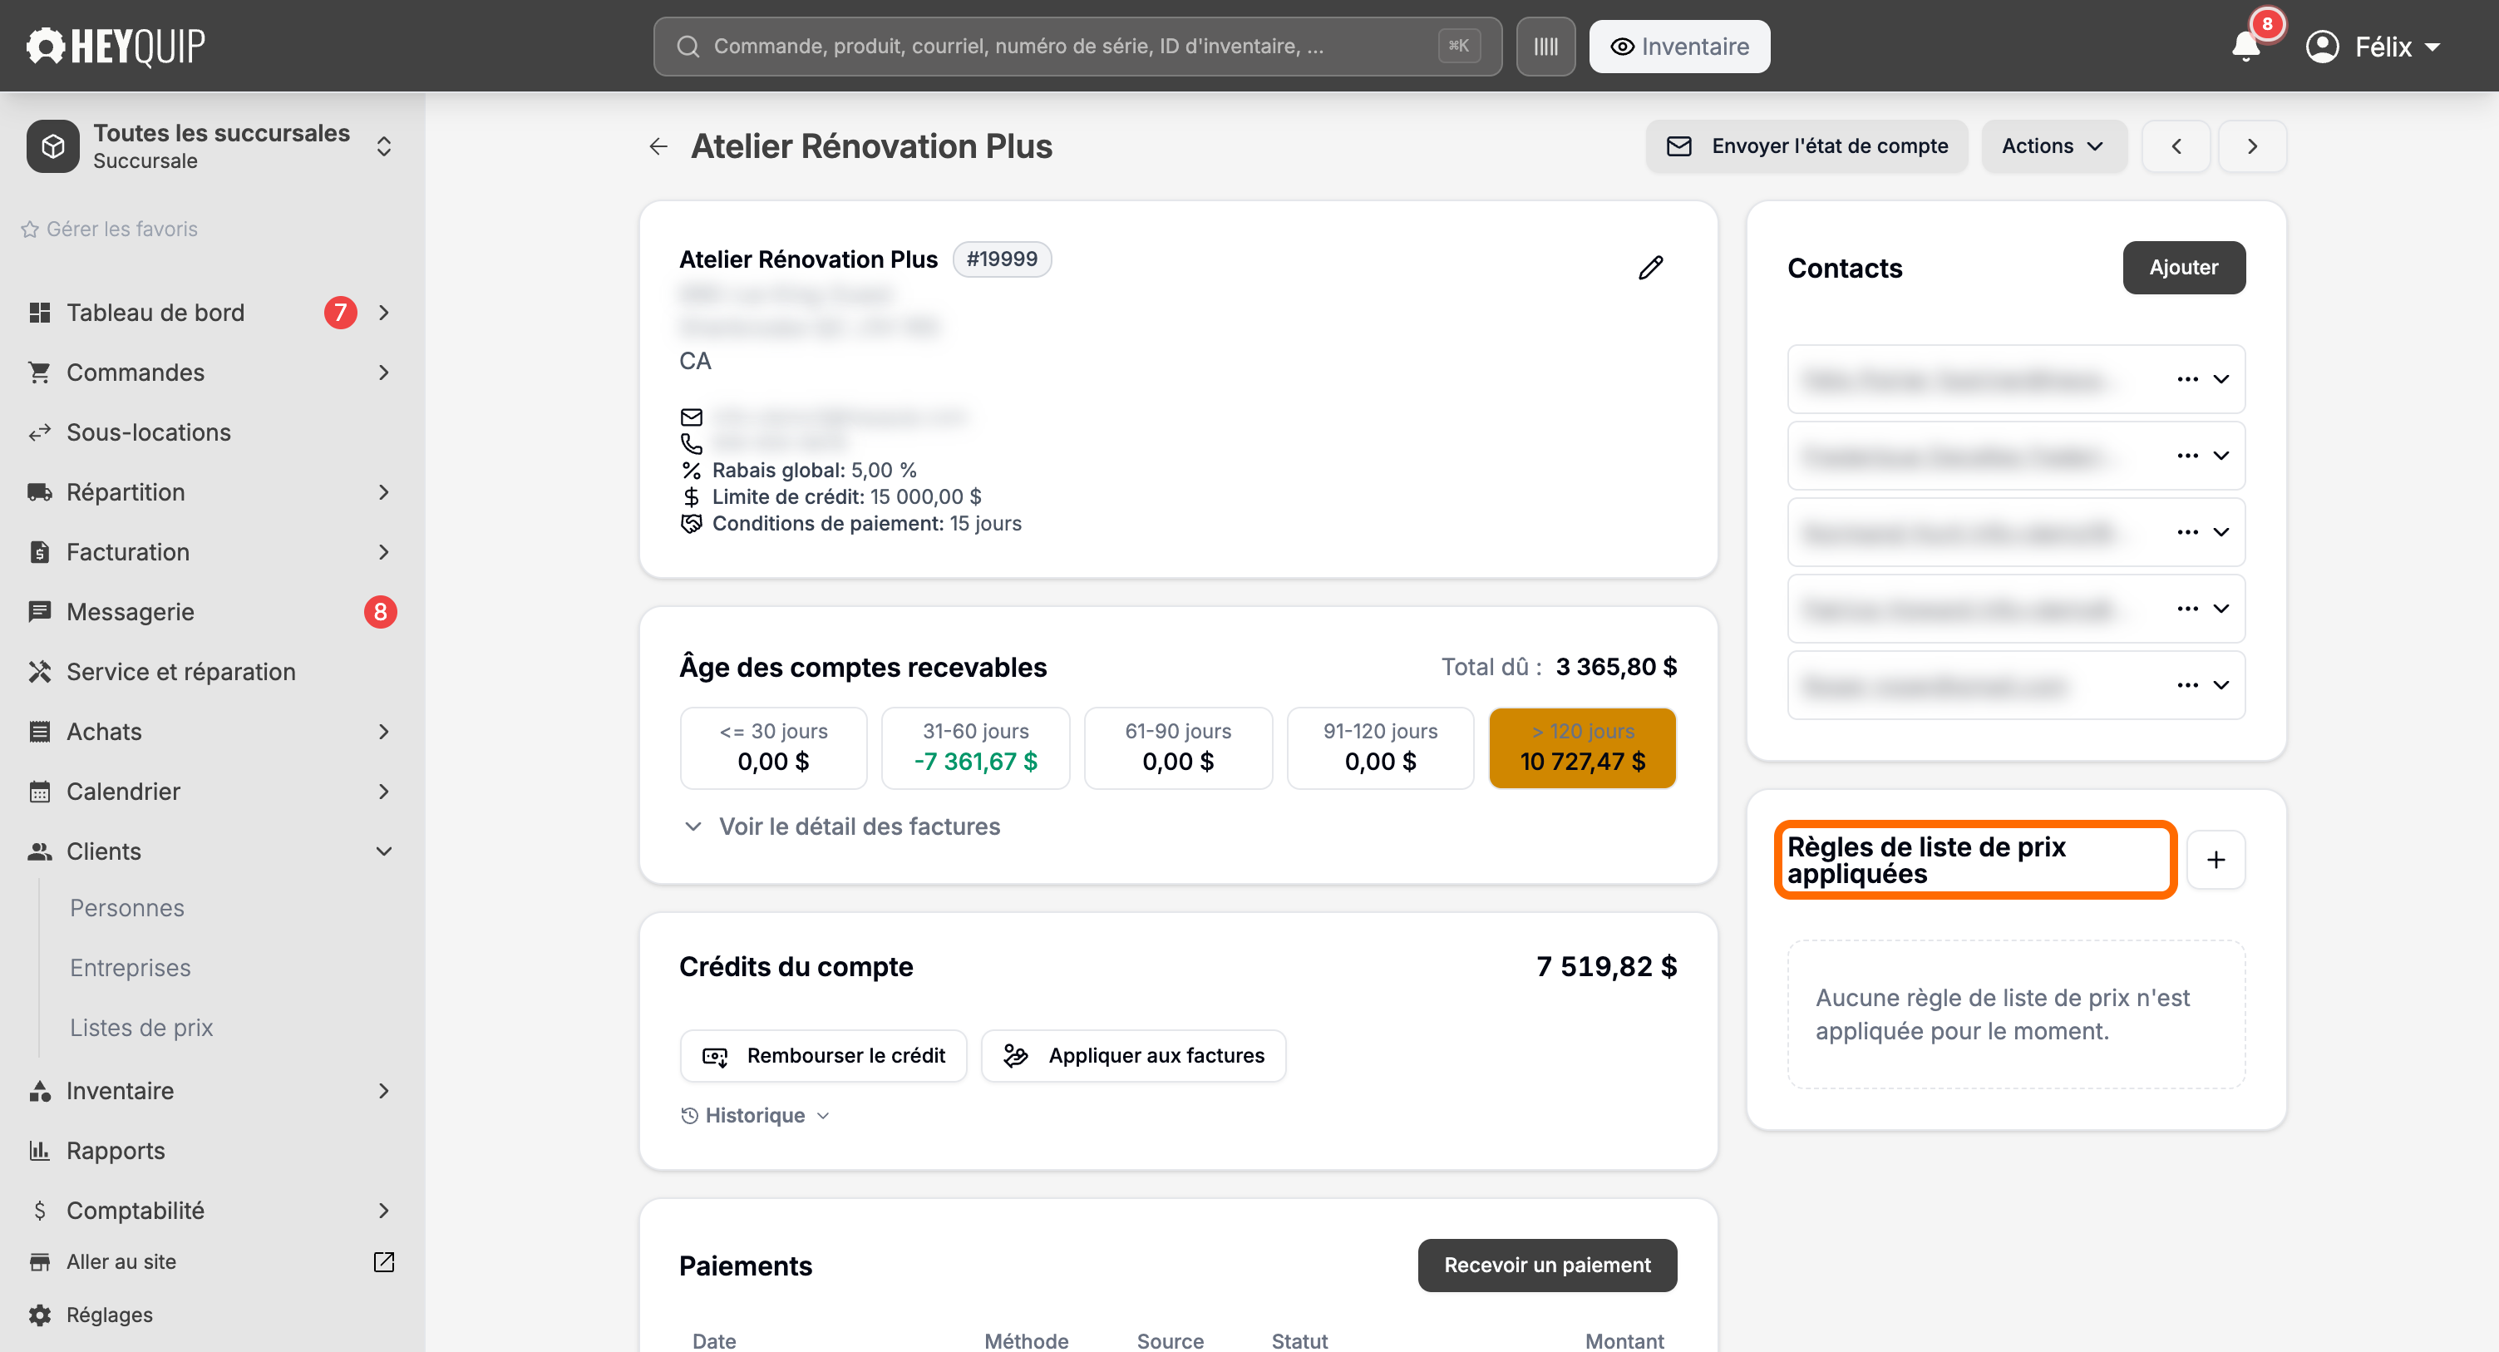Image resolution: width=2499 pixels, height=1352 pixels.
Task: Collapse the Clients sidebar section
Action: (x=384, y=851)
